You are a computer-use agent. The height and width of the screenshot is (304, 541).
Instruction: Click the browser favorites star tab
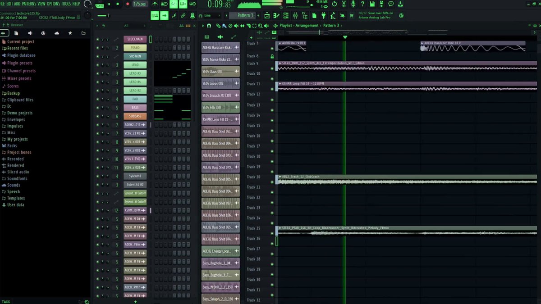tap(70, 33)
